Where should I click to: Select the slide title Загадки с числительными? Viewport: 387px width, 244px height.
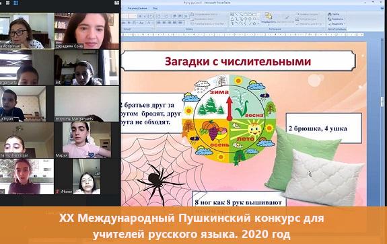pos(238,61)
